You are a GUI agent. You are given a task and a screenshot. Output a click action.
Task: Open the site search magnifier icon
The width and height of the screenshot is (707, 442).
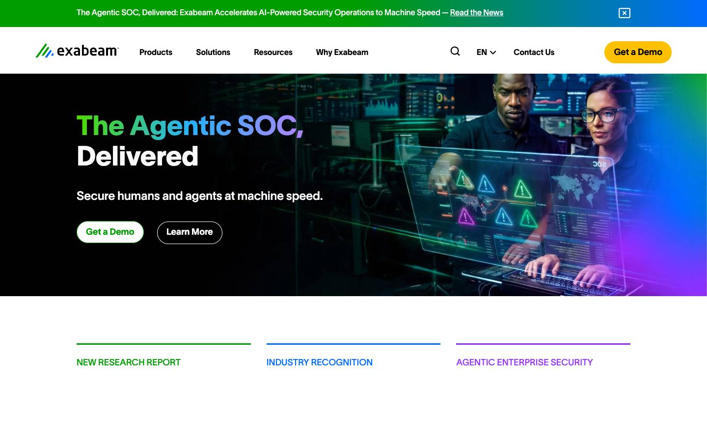(455, 51)
